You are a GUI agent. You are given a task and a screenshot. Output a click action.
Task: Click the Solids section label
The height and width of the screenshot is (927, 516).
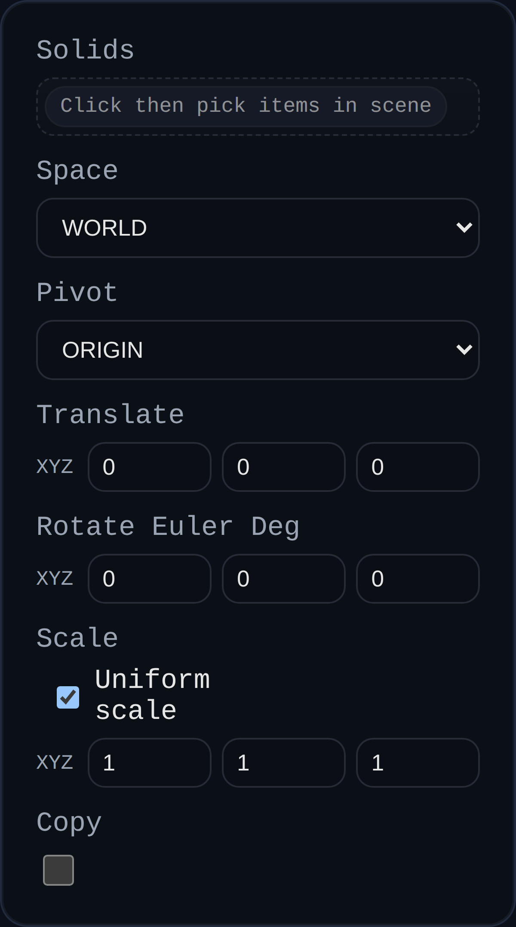point(85,49)
